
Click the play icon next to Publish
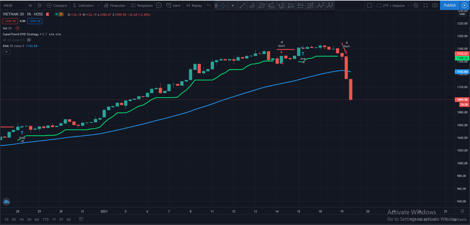point(464,5)
